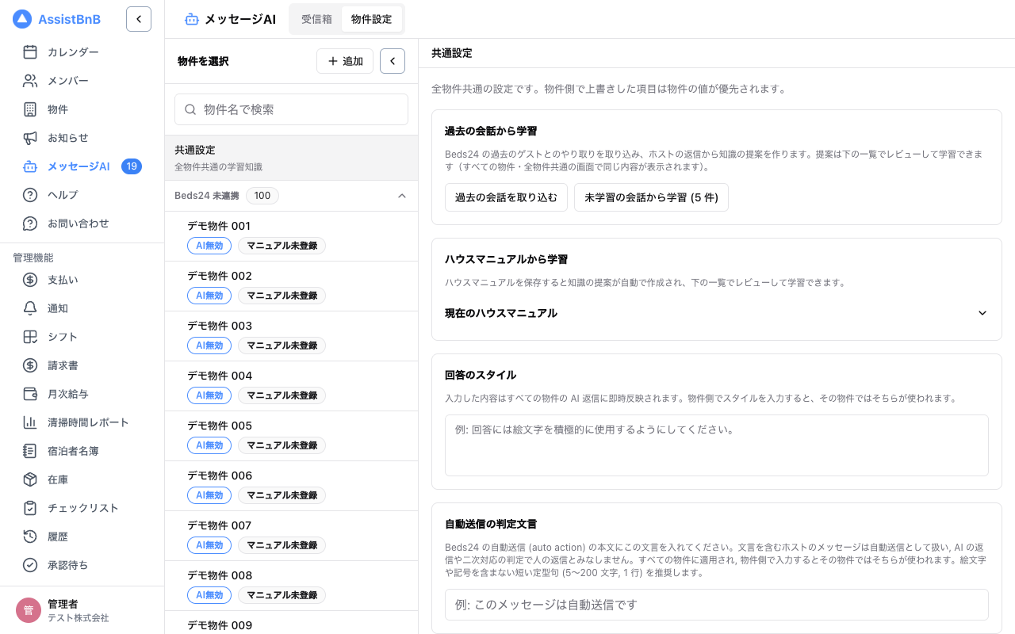Select デモ物件 007 in the list

291,536
